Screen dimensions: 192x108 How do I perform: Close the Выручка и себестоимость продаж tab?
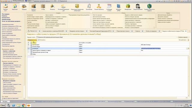186,31
